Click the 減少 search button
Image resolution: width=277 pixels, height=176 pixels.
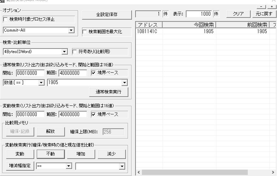pyautogui.click(x=112, y=154)
